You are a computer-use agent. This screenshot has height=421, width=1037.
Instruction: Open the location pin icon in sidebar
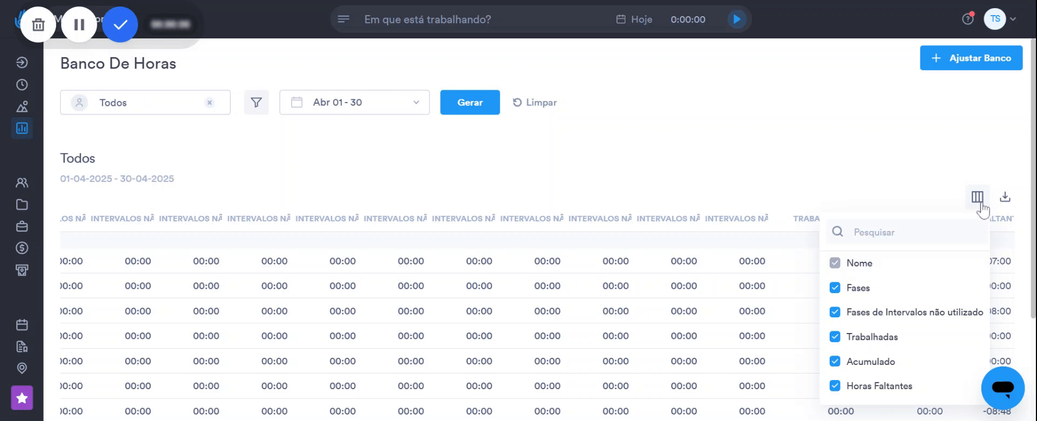22,368
